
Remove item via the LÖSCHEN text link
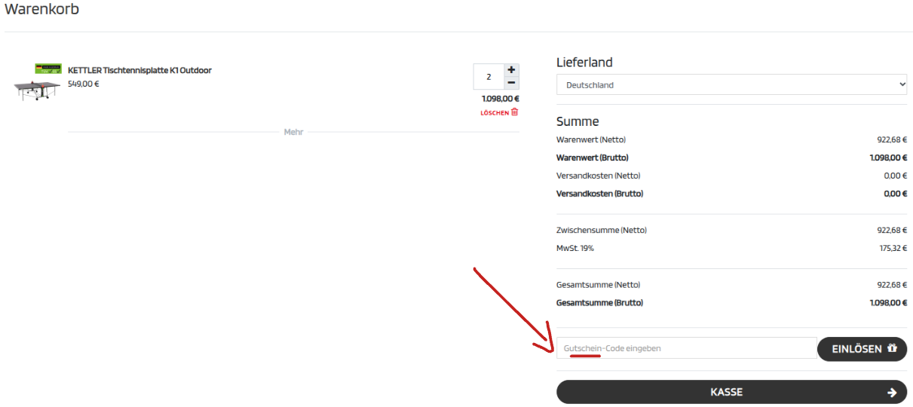(495, 113)
